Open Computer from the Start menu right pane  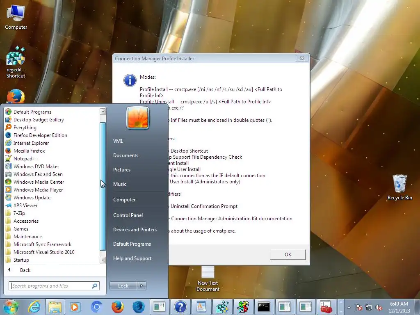124,200
